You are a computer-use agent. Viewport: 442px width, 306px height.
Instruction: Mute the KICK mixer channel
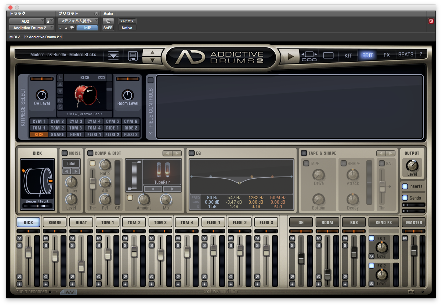tap(19, 238)
